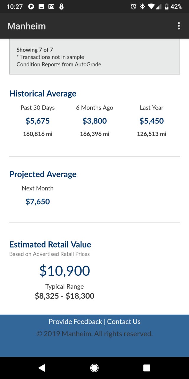The image size is (189, 379).
Task: Tap the $10,900 estimated retail value
Action: [x=65, y=271]
